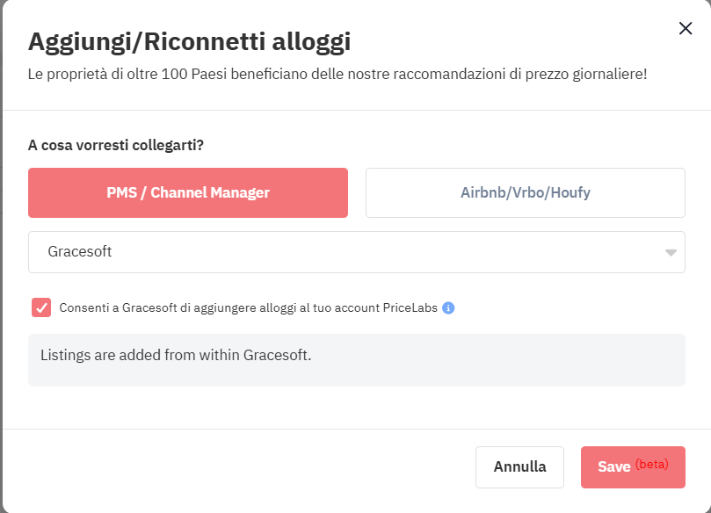Open the Gracesoft PMS selection dropdown
711x513 pixels.
(357, 252)
